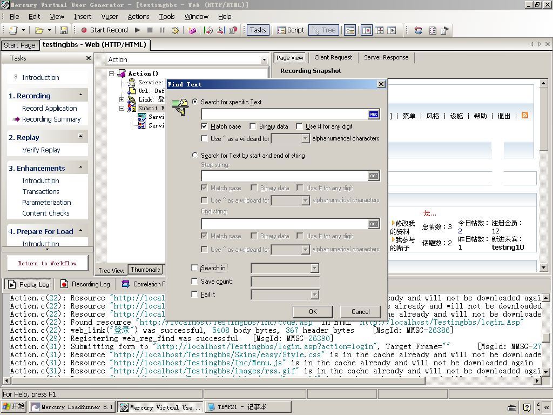Open dropdown arrow beside New script icon

(24, 30)
